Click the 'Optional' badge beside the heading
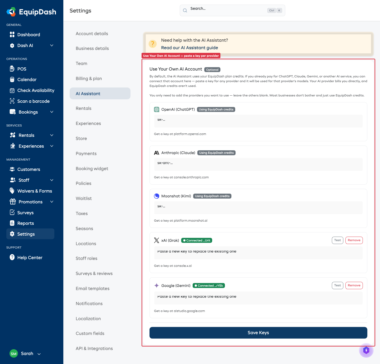Image resolution: width=380 pixels, height=364 pixels. point(212,70)
